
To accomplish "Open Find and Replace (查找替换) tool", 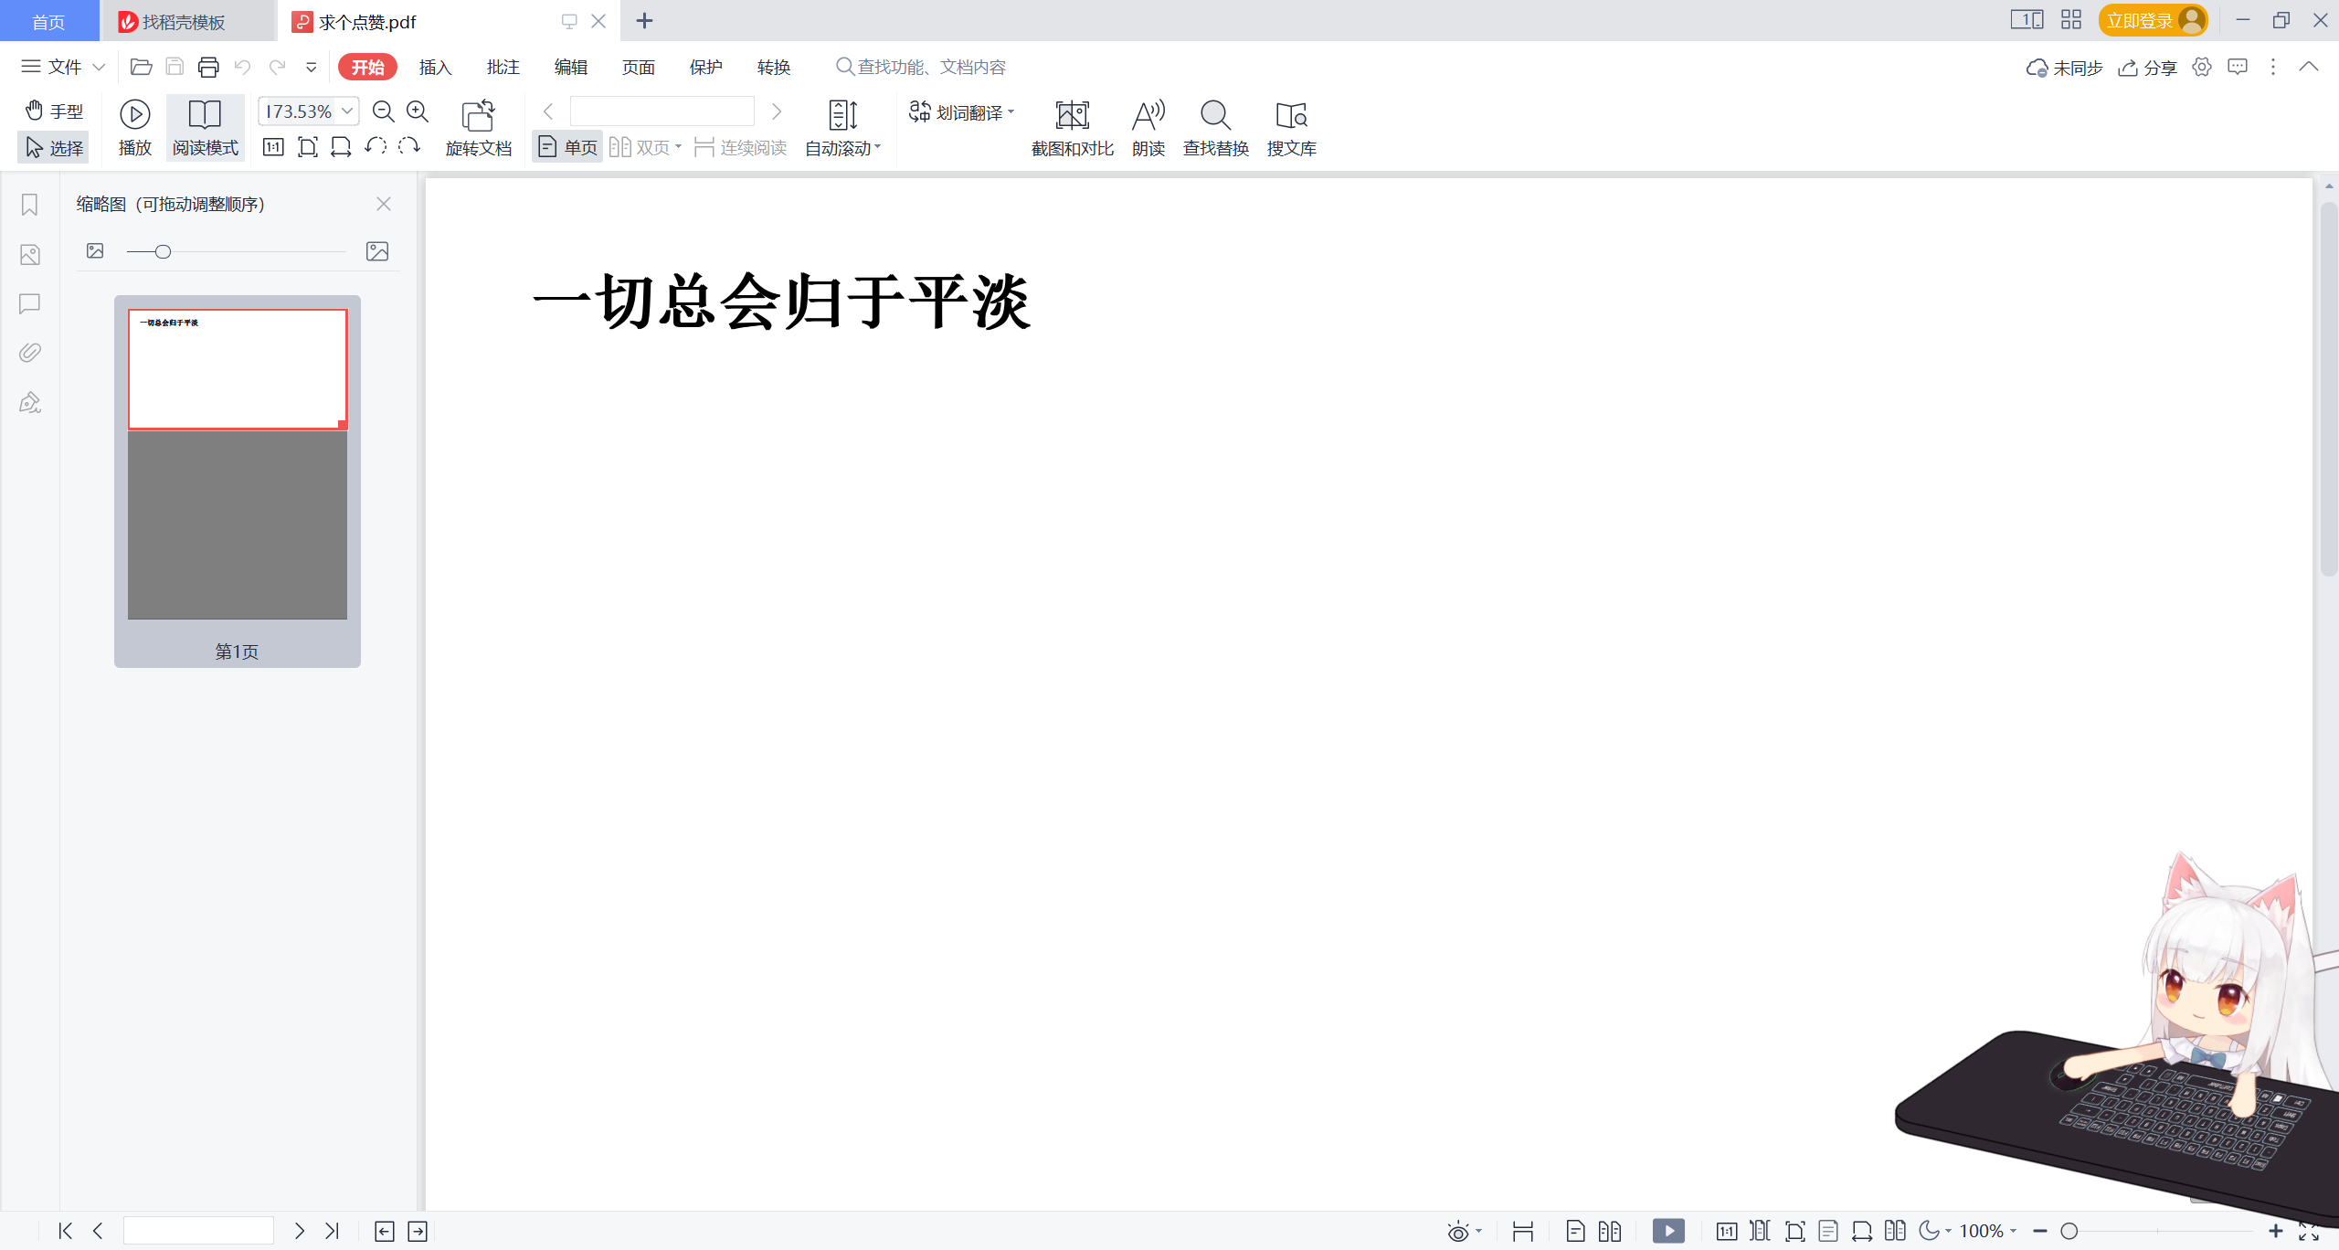I will (x=1215, y=116).
